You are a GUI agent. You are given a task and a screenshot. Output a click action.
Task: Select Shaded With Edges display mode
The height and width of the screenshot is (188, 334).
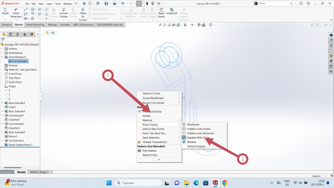[x=198, y=138]
